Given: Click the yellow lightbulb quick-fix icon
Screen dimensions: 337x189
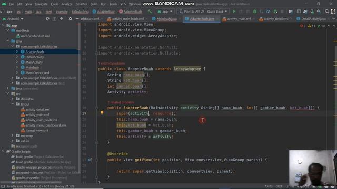Looking at the screenshot, I should 102,113.
